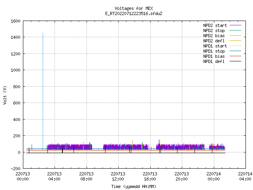Select the filename E_RT20220712223516.sfduZ subtitle
The width and height of the screenshot is (253, 190).
134,13
